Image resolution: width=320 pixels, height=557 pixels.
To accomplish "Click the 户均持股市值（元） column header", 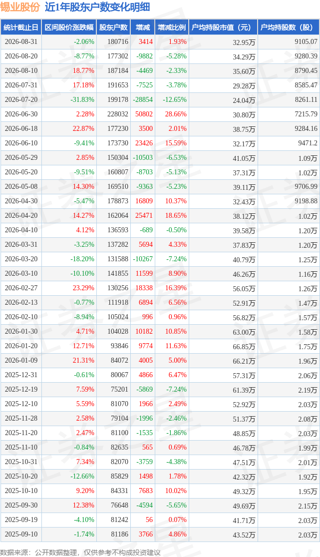I will [x=223, y=27].
